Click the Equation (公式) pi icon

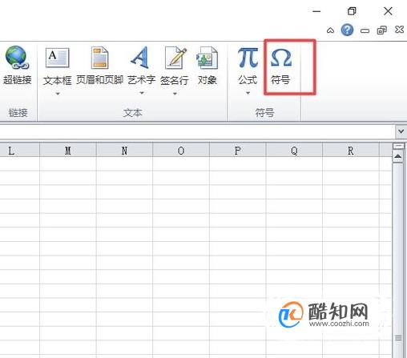point(248,58)
